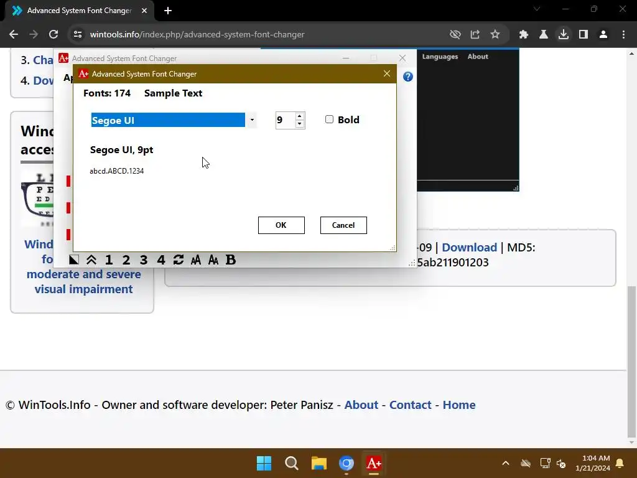Open the Windows Start menu

point(264,463)
